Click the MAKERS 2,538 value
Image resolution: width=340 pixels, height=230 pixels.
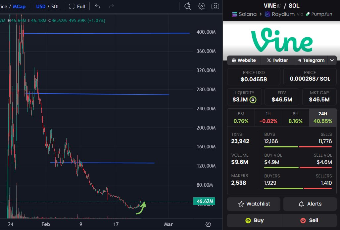pos(238,183)
